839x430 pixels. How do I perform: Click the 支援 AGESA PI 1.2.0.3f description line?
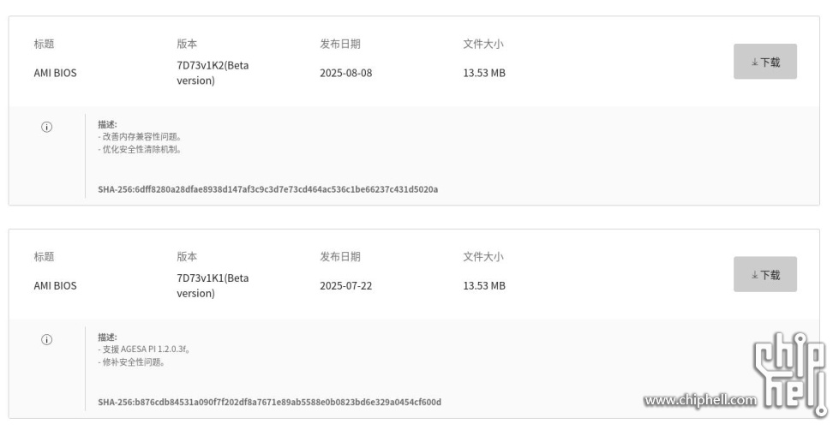(144, 349)
